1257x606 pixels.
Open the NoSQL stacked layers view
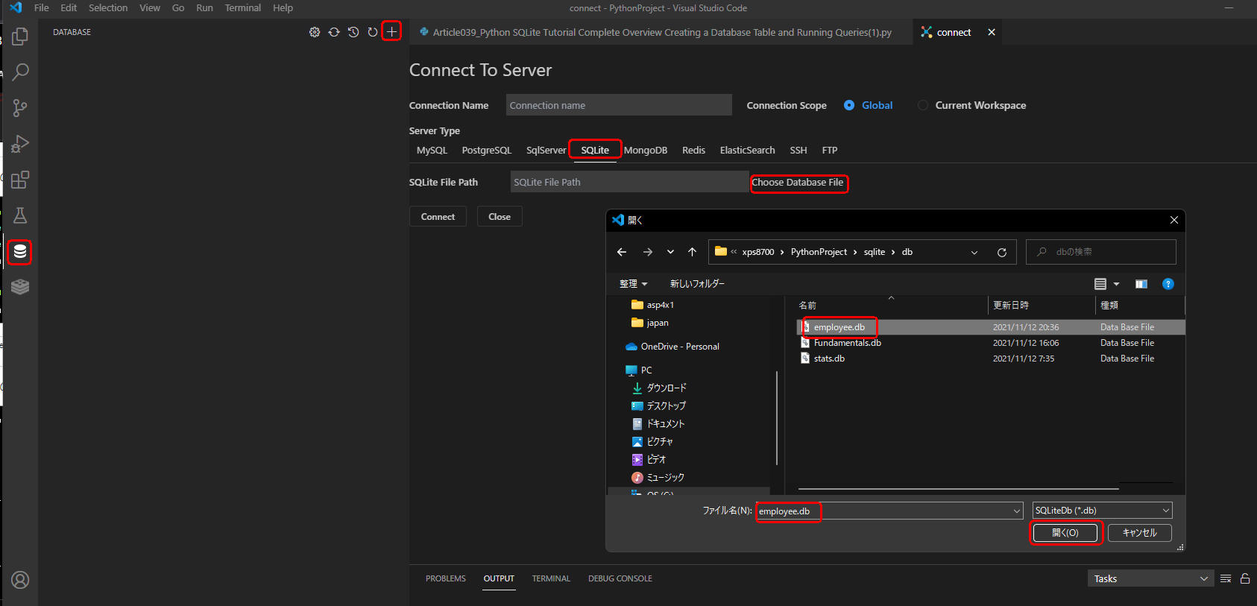coord(20,287)
